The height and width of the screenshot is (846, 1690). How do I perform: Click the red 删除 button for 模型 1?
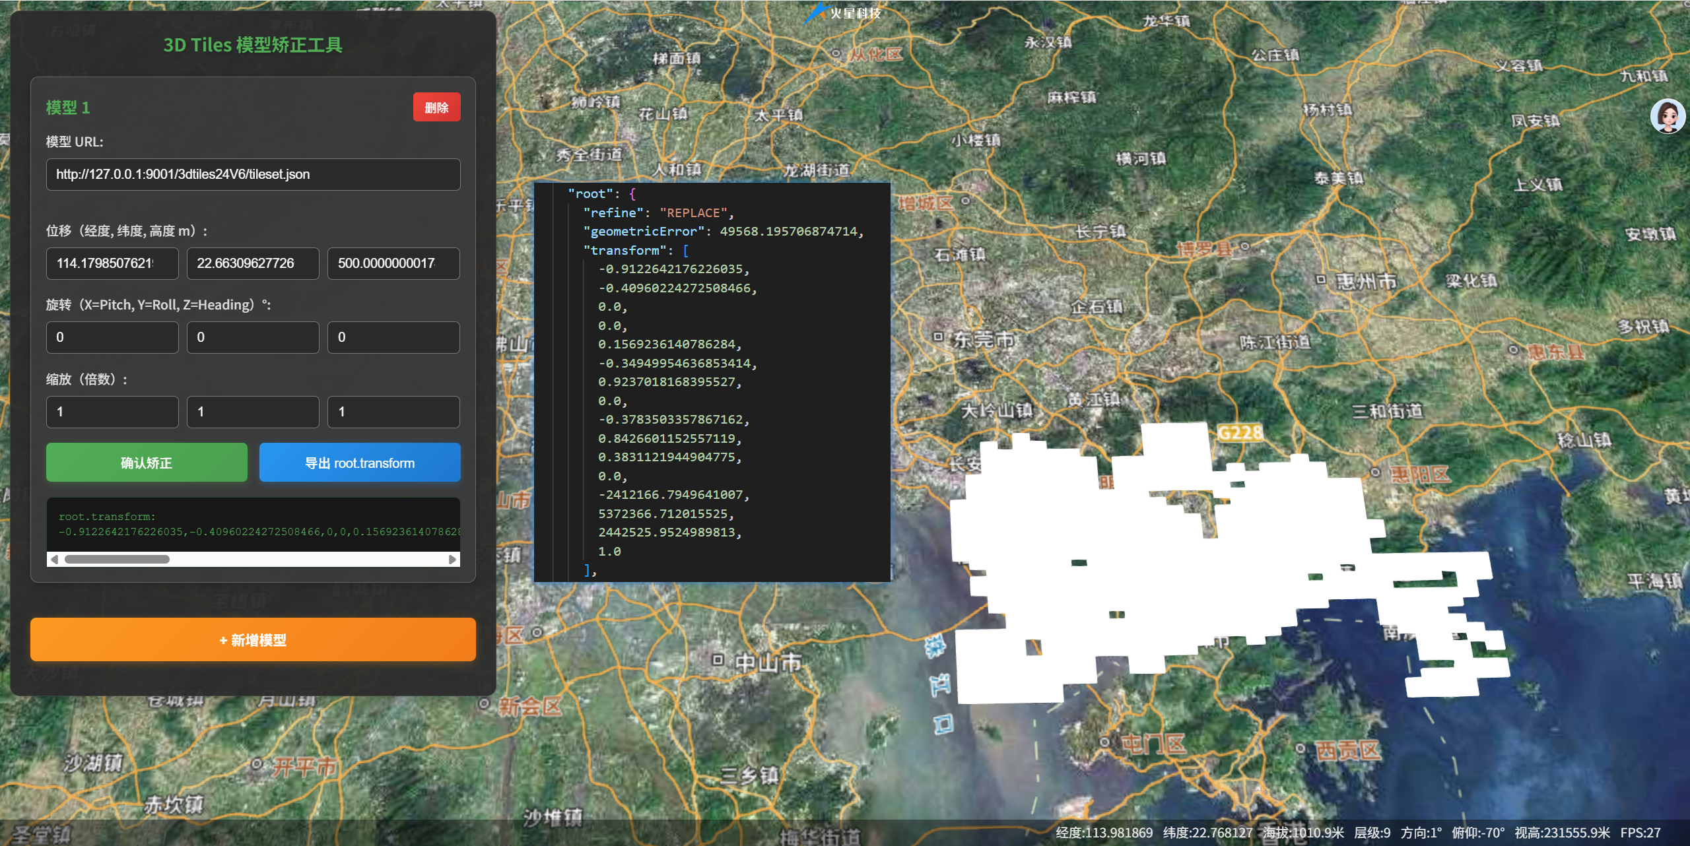(x=436, y=108)
